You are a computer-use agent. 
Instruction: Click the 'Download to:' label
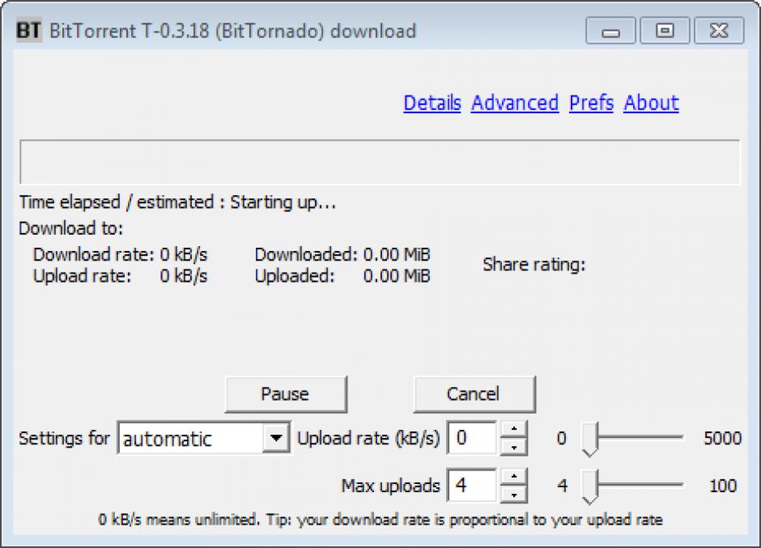point(71,228)
